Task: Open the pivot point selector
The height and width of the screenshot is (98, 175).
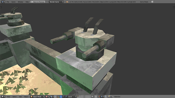Action: [x=52, y=96]
